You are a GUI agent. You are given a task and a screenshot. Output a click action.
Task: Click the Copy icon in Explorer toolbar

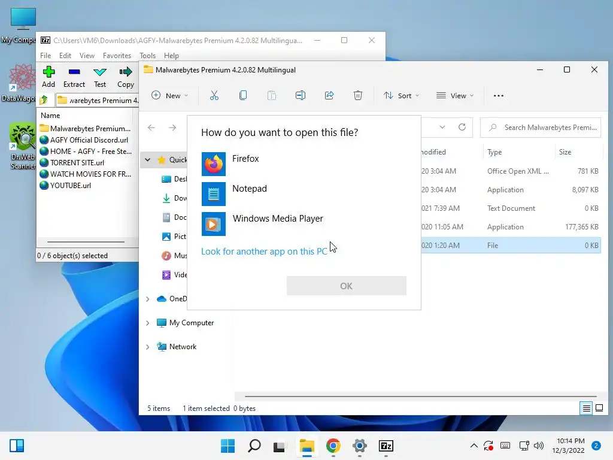[x=243, y=95]
